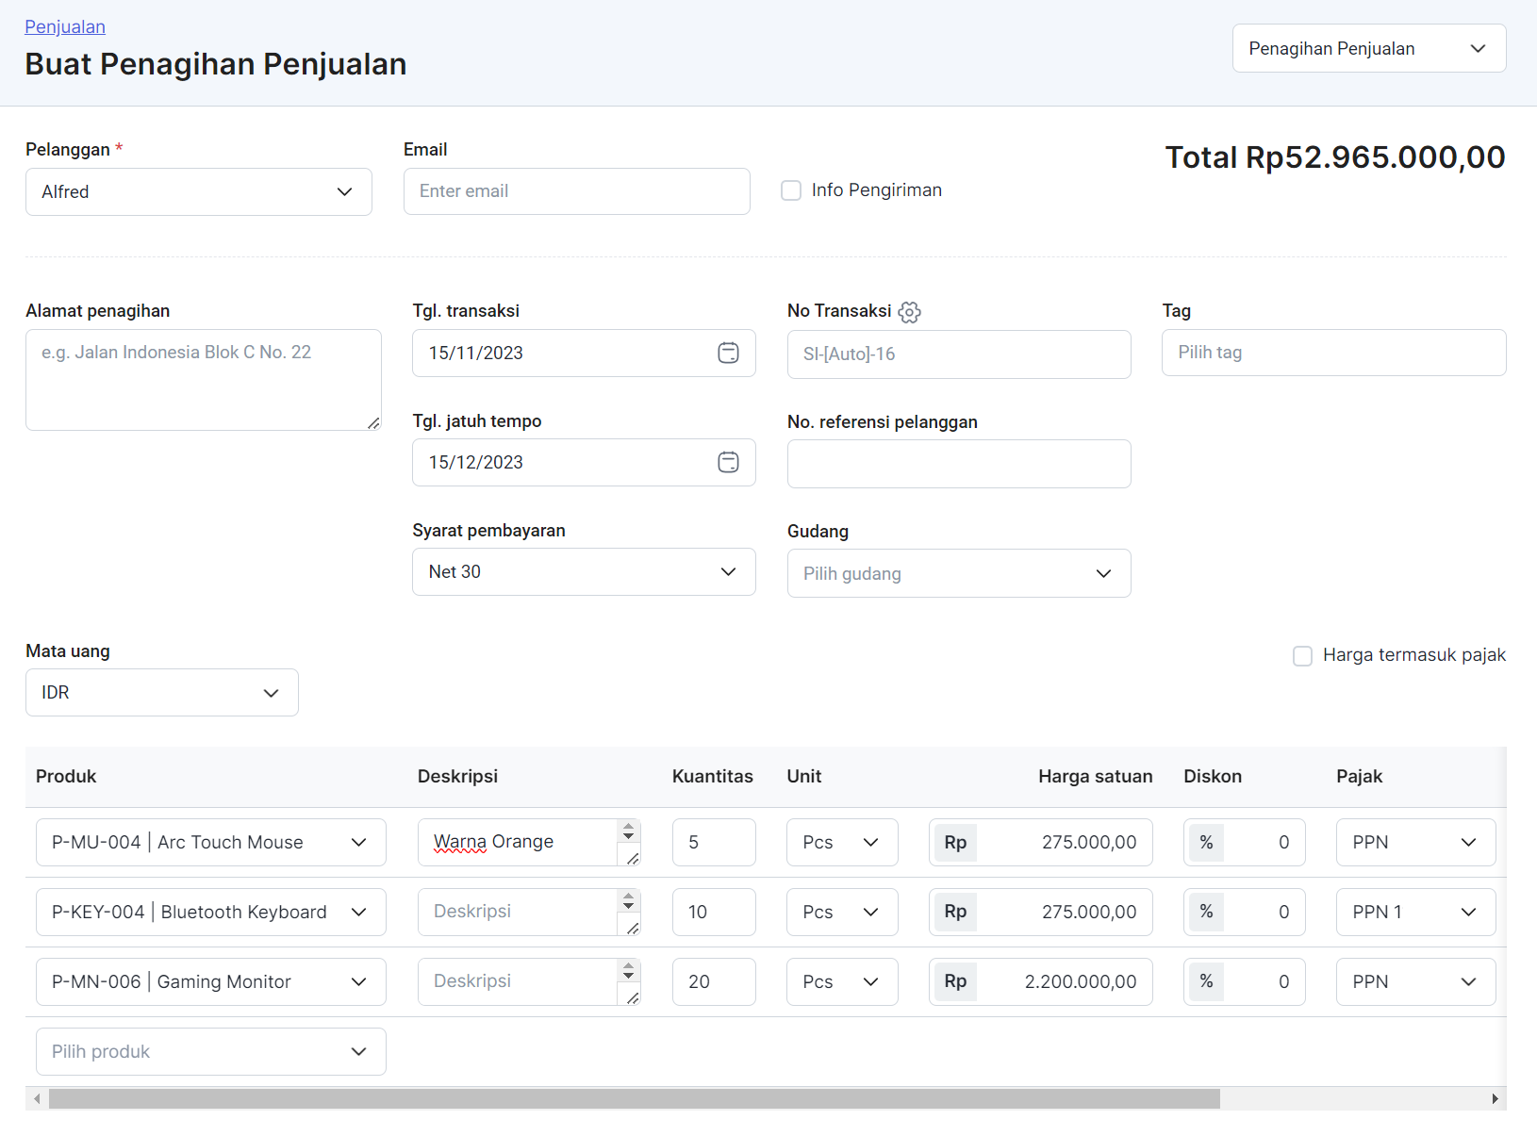Screen dimensions: 1537x1136
Task: Open the Tgl. transaksi calendar picker
Action: point(728,353)
